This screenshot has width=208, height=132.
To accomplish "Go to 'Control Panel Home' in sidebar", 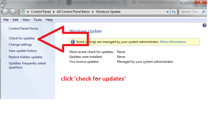I will (x=23, y=29).
